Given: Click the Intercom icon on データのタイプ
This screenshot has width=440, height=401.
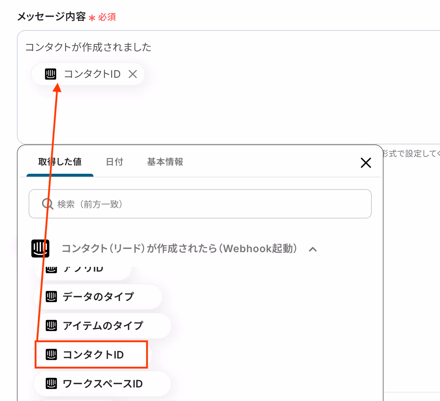Looking at the screenshot, I should click(x=51, y=297).
